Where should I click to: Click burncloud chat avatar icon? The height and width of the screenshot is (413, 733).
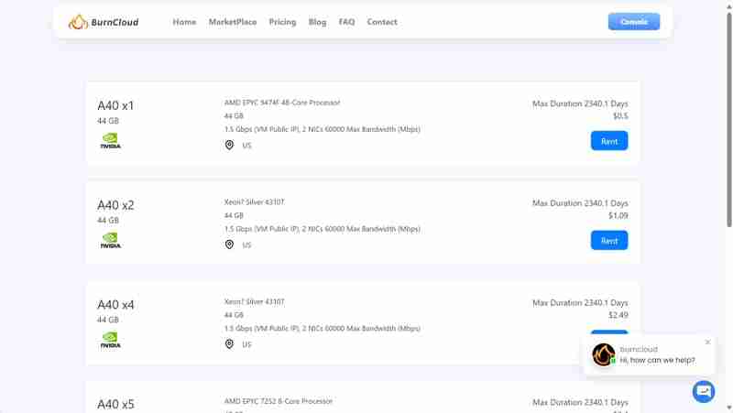coord(603,354)
